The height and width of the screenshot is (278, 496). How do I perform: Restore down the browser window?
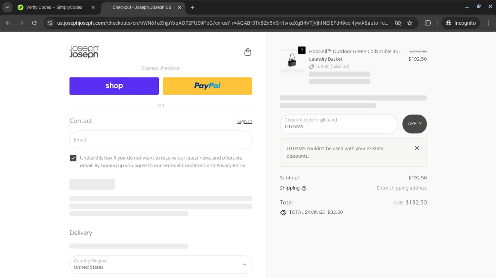click(478, 7)
